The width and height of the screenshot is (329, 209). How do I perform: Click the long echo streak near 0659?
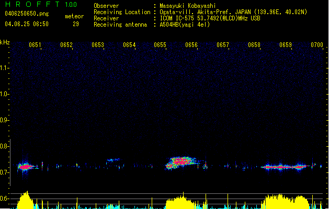286,167
